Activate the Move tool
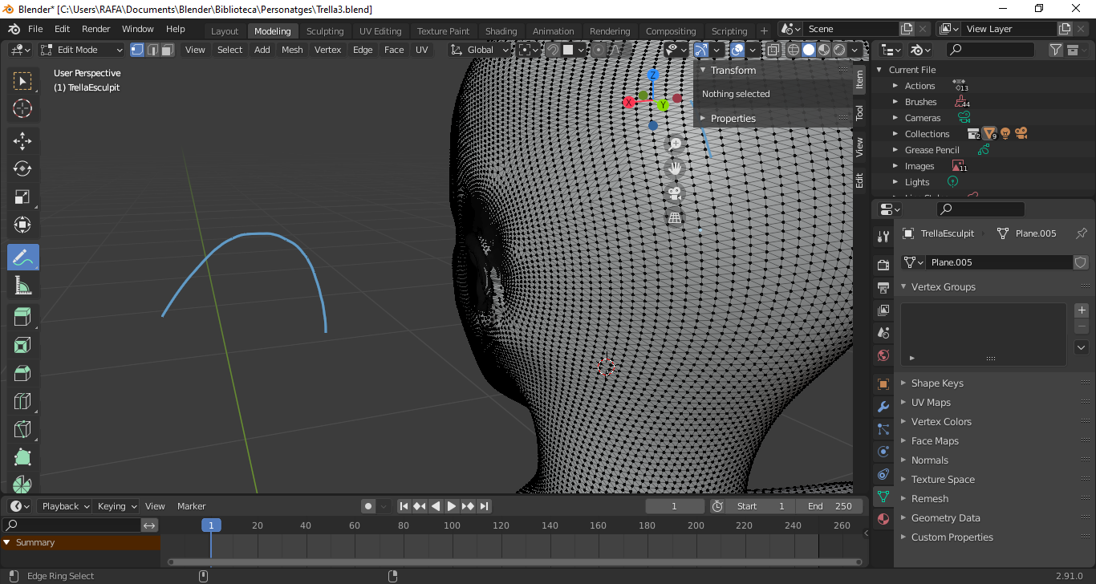Image resolution: width=1096 pixels, height=584 pixels. (x=22, y=141)
